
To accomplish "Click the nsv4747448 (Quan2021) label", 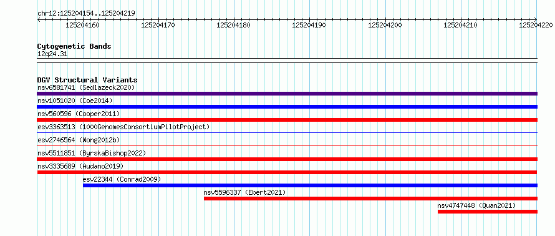I will coord(476,205).
